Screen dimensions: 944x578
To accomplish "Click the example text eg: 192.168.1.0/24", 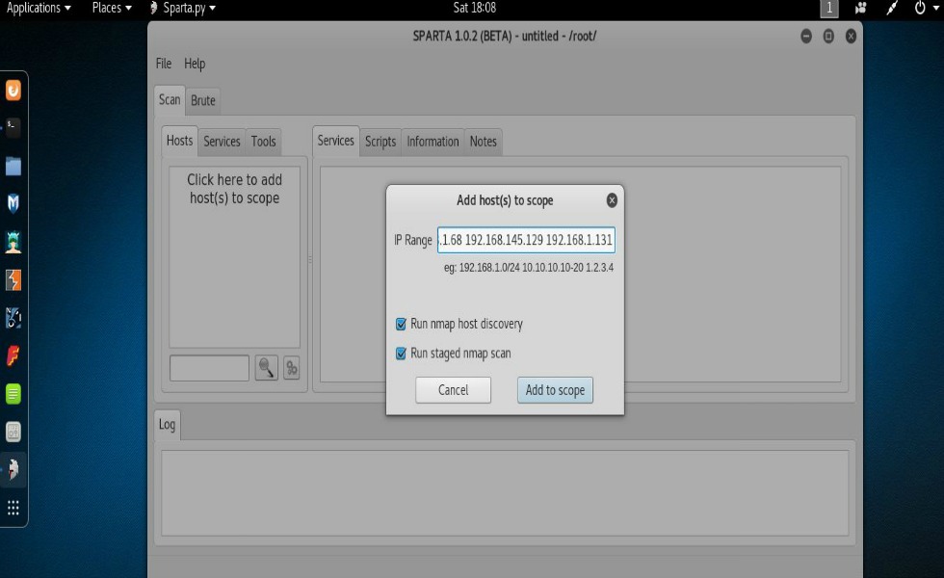I will (529, 268).
